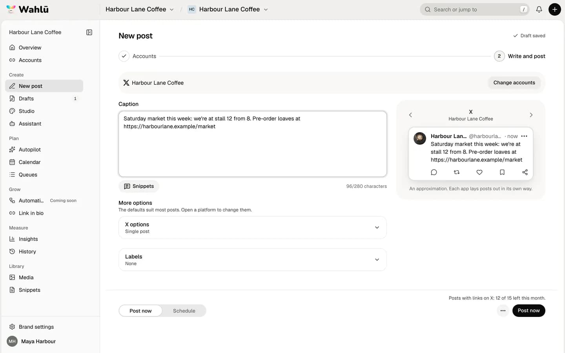This screenshot has height=353, width=565.
Task: Collapse the sidebar with the panel icon
Action: [x=89, y=32]
